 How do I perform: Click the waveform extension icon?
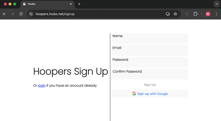coord(187,14)
